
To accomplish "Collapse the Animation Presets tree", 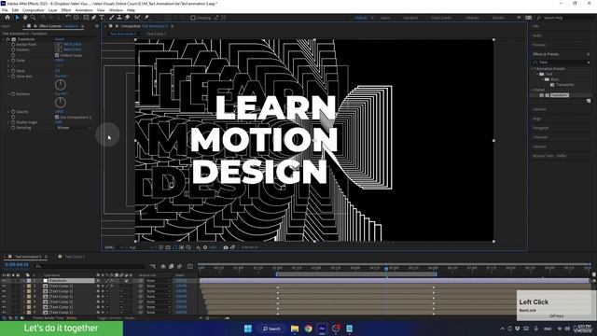I will click(x=533, y=69).
